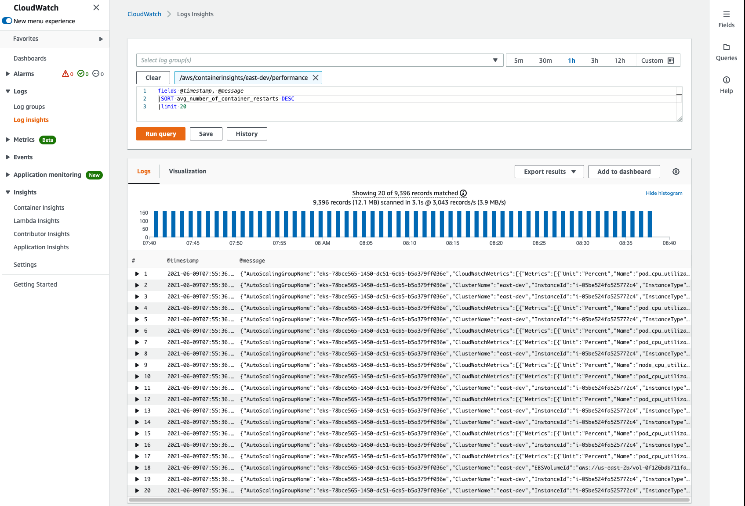Click the alarms in-alarm warning icon
Image resolution: width=745 pixels, height=506 pixels.
click(x=65, y=74)
